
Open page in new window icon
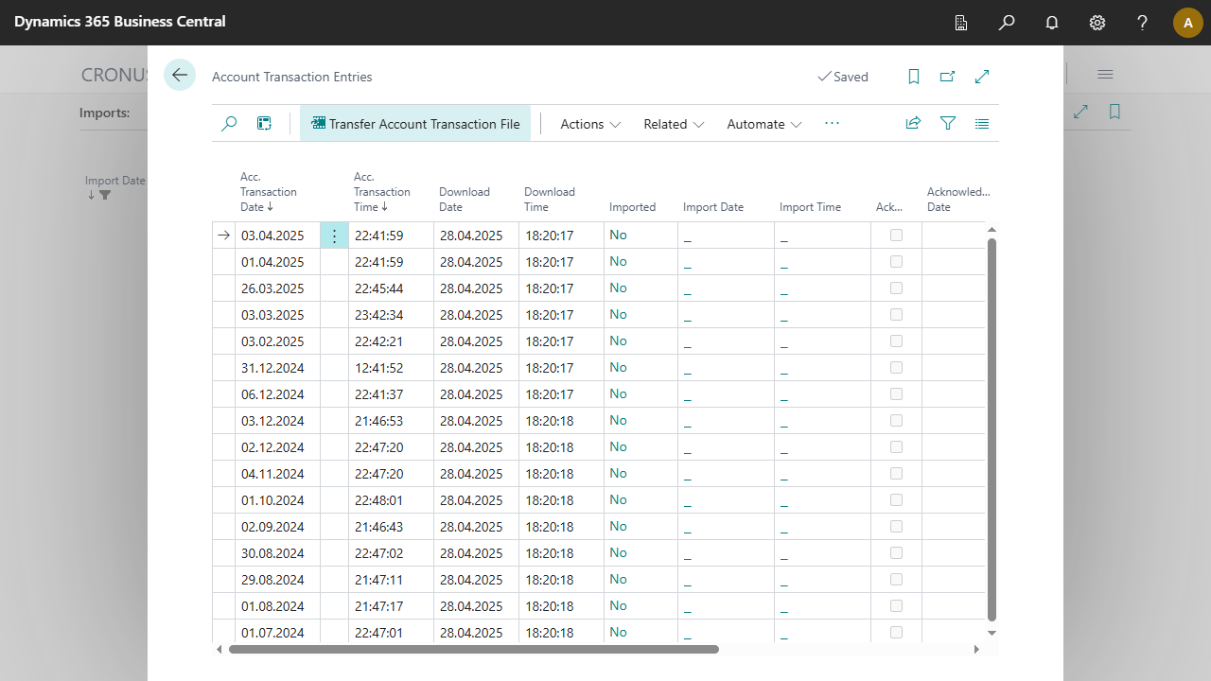tap(947, 77)
